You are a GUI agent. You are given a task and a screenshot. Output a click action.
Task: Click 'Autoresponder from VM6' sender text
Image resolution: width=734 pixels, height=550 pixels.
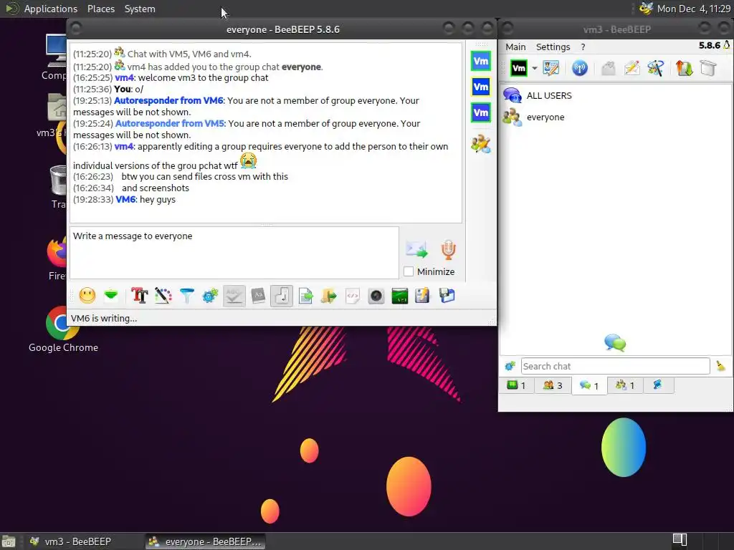168,100
